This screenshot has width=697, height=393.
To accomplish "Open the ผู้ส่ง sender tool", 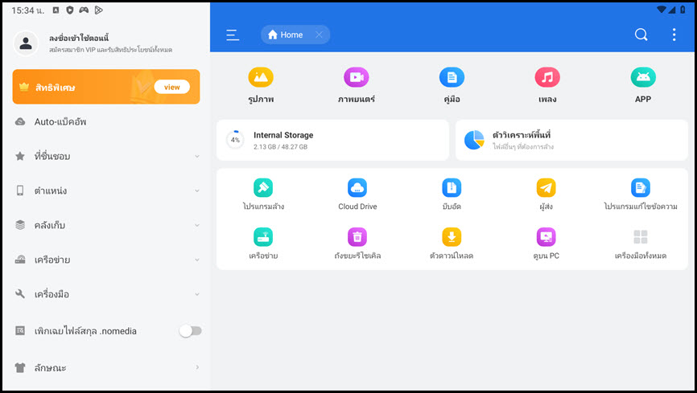I will coord(546,194).
